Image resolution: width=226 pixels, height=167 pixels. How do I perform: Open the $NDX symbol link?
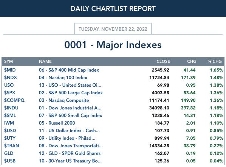(11, 78)
